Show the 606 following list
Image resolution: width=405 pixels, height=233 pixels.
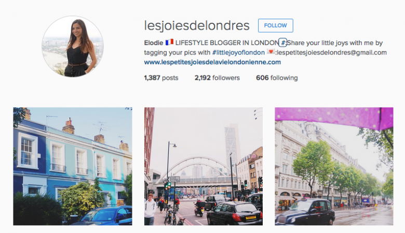[x=277, y=78]
